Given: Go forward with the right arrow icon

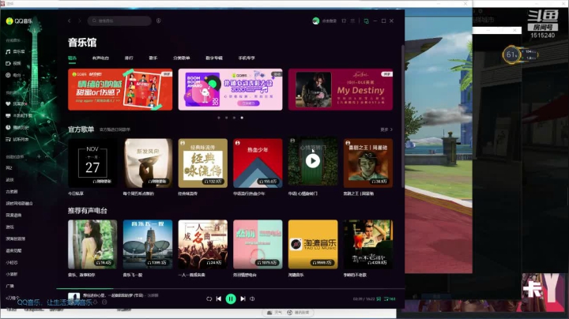Looking at the screenshot, I should (x=80, y=21).
